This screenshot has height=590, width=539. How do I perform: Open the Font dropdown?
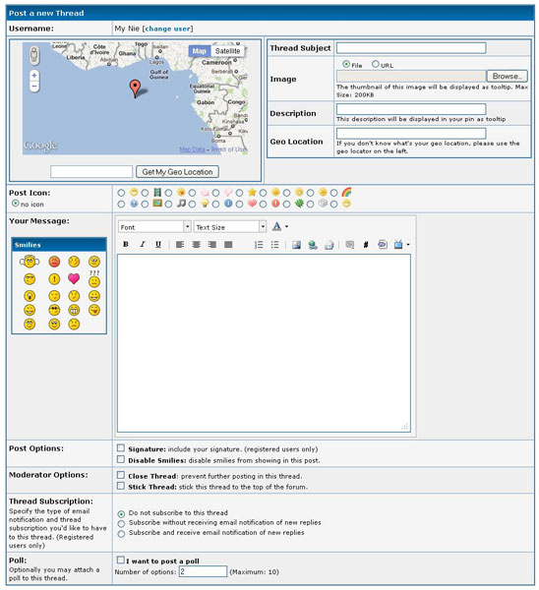pyautogui.click(x=154, y=226)
